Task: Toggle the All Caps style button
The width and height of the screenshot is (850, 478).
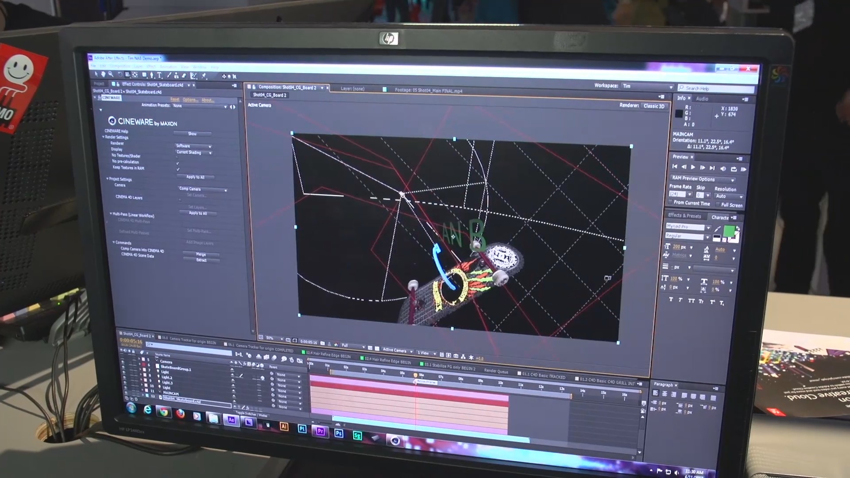Action: 691,301
